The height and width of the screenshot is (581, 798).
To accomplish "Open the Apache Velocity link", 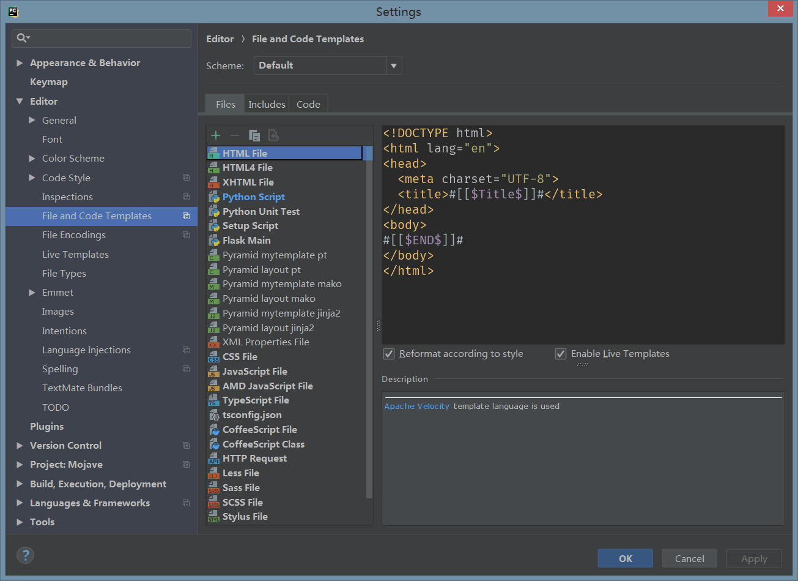I will pos(416,406).
